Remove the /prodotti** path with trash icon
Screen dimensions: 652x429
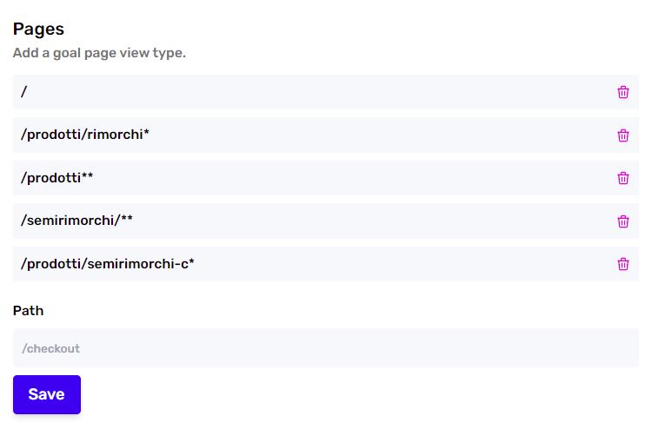[x=622, y=178]
